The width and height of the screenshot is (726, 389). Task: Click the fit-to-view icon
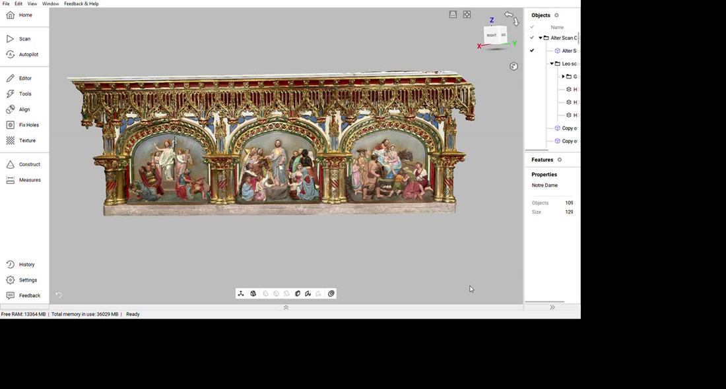coord(467,15)
